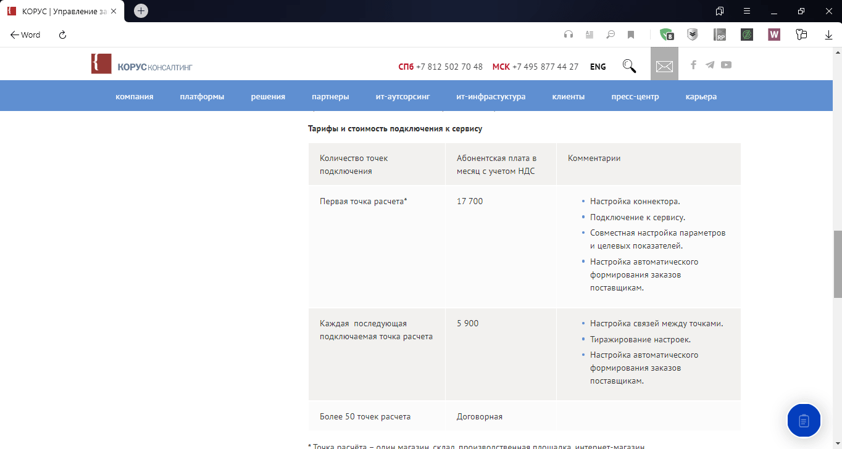Open the purple W extension icon
The height and width of the screenshot is (449, 842).
[x=774, y=35]
